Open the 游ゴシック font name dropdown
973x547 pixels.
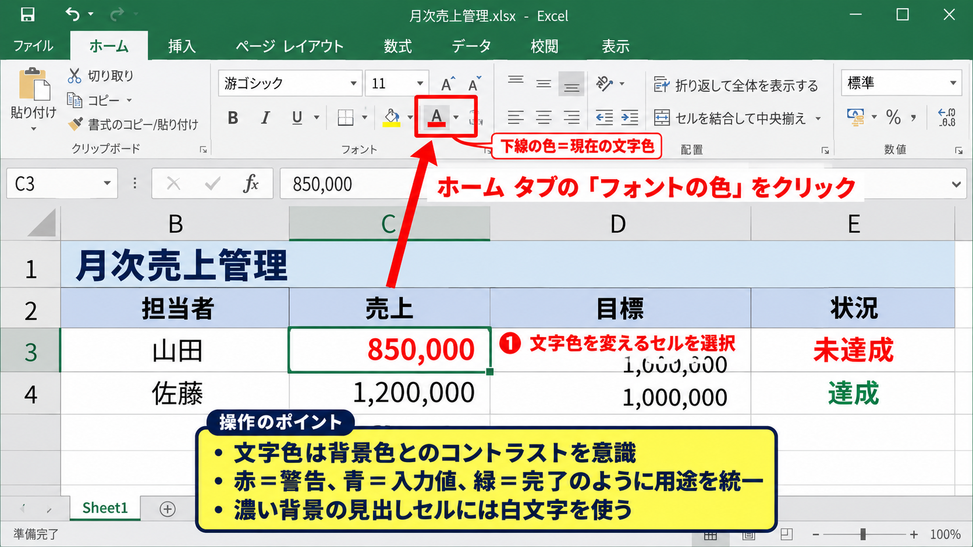(x=353, y=84)
